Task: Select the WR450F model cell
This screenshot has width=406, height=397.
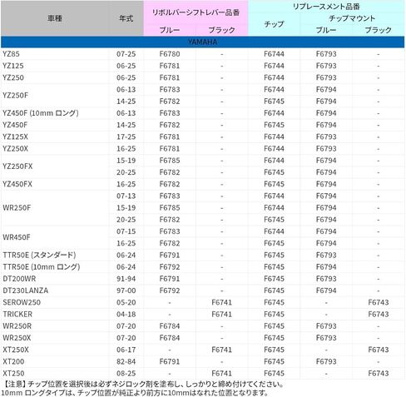Action: click(x=17, y=237)
